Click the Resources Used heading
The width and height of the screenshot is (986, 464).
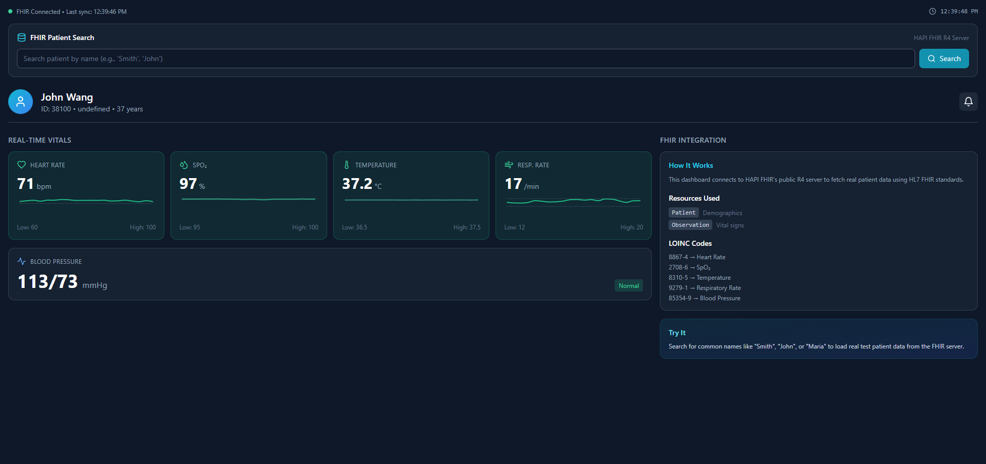[694, 198]
